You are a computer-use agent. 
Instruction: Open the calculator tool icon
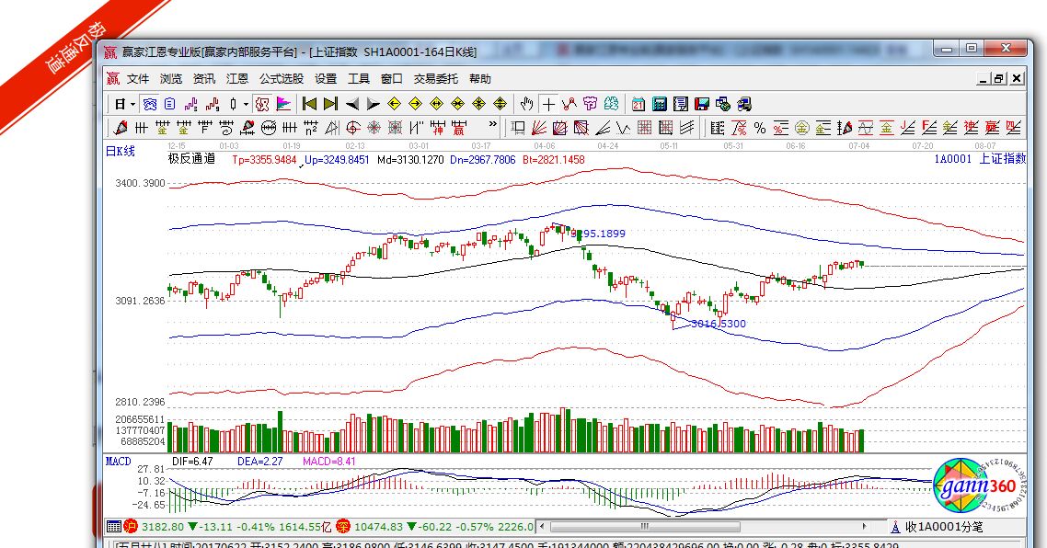(660, 104)
